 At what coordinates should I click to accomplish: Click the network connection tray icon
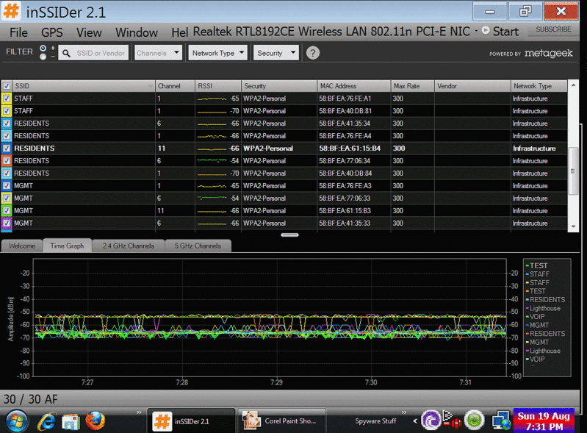click(501, 421)
